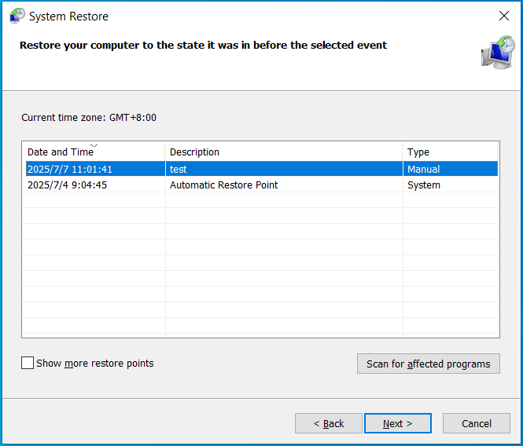Click the 2025/7/4 9:04:45 date cell

click(x=68, y=185)
